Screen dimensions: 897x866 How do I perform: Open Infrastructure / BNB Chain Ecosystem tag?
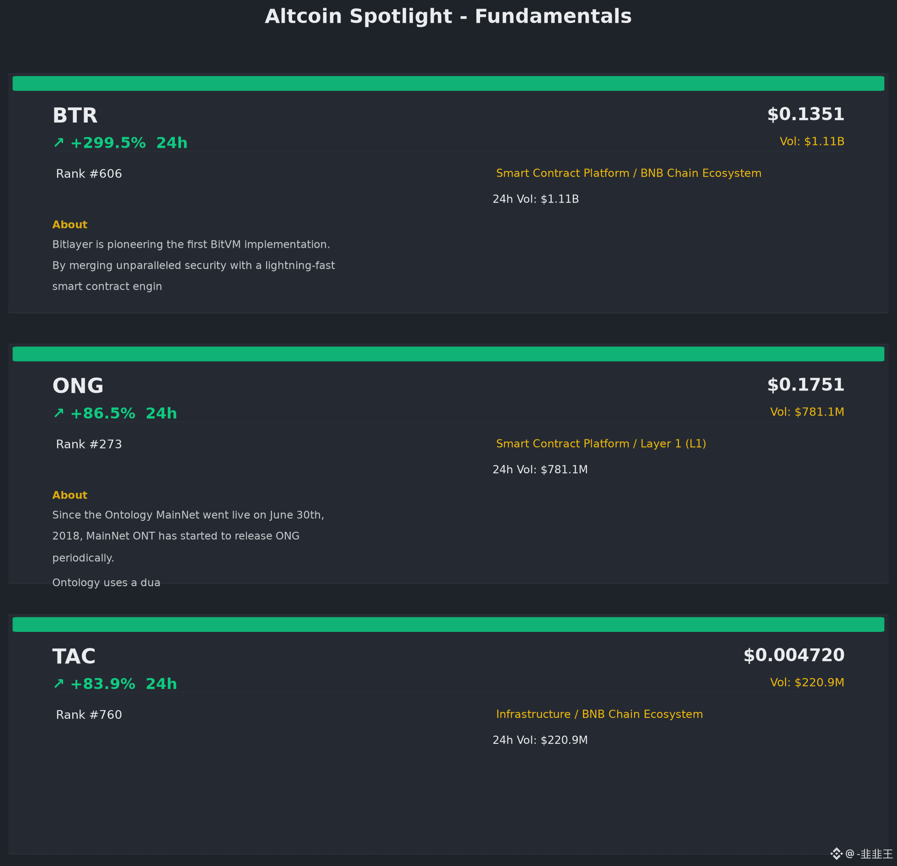coord(599,715)
